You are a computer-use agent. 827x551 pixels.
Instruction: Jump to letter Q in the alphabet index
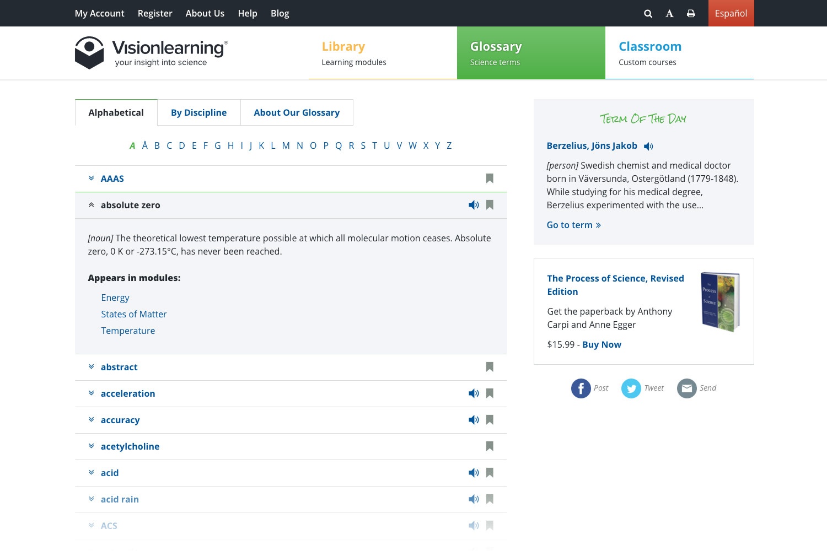(x=339, y=145)
